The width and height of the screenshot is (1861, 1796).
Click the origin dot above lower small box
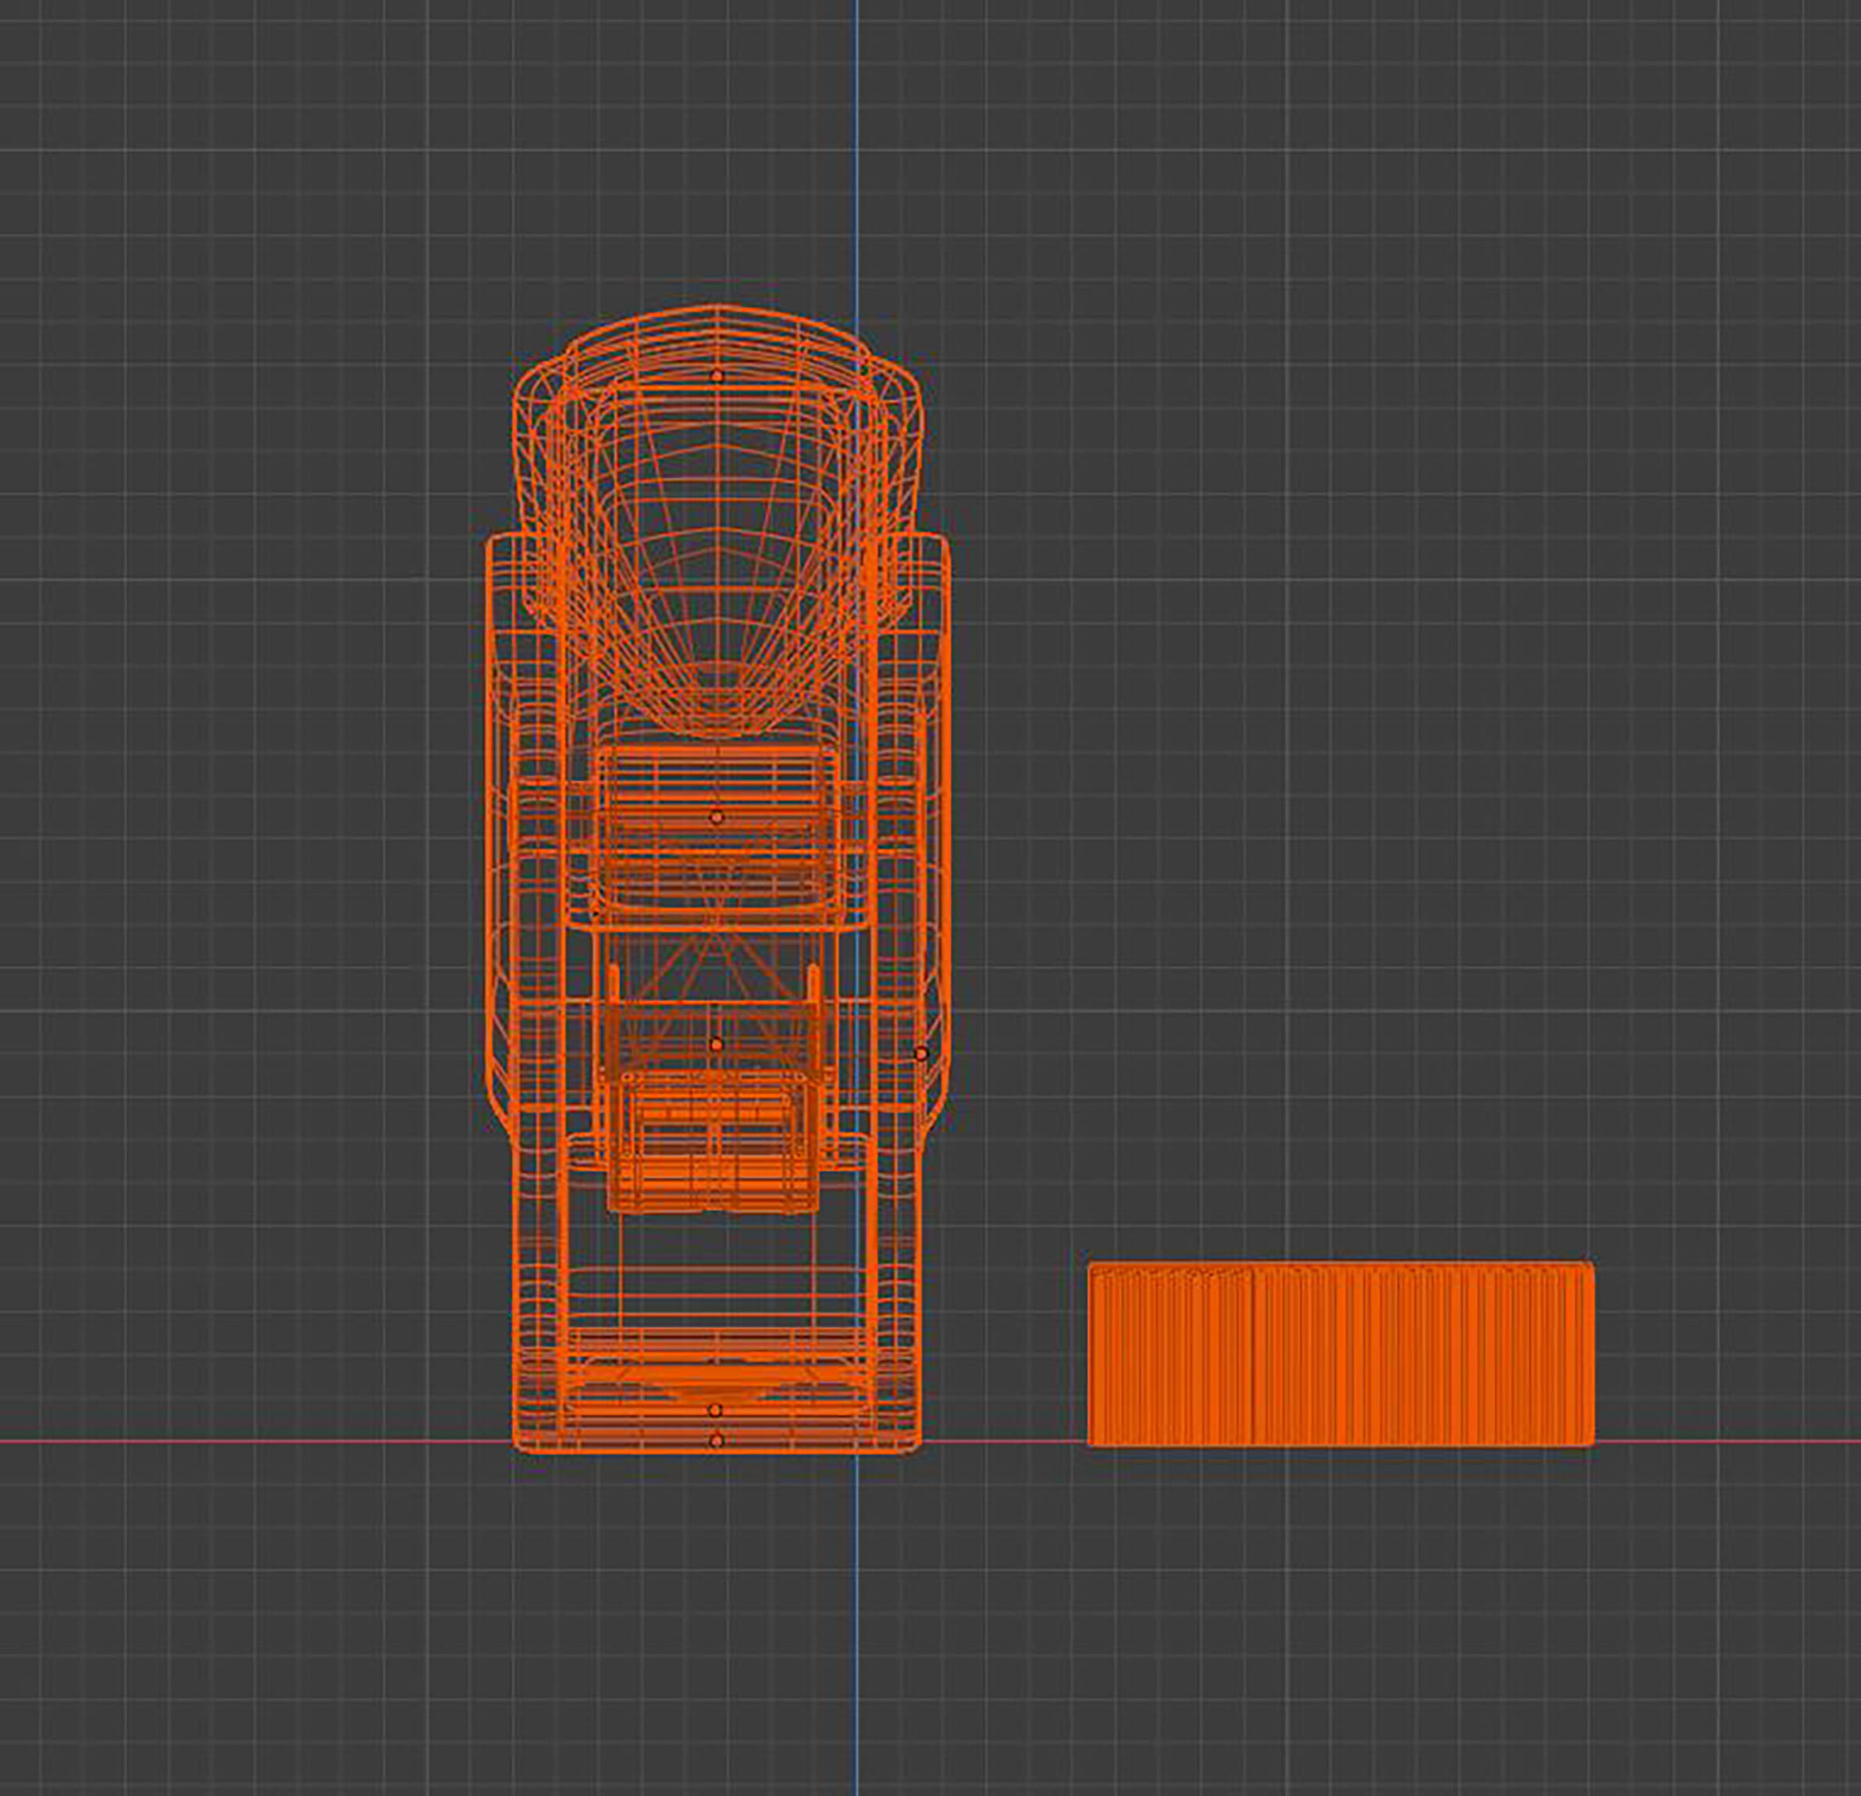(x=716, y=1045)
